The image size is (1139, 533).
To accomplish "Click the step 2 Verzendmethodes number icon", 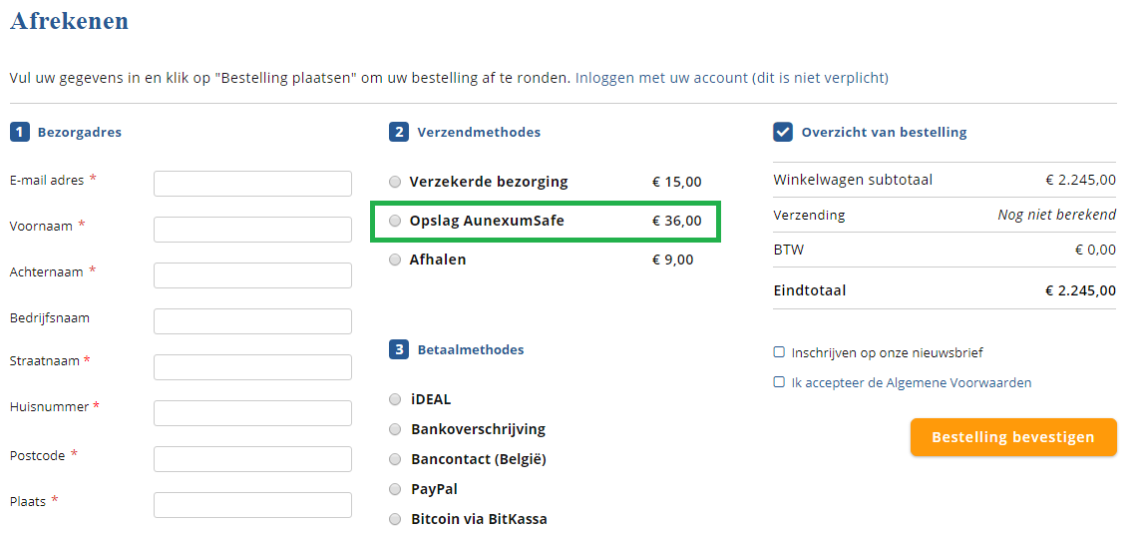I will click(399, 132).
